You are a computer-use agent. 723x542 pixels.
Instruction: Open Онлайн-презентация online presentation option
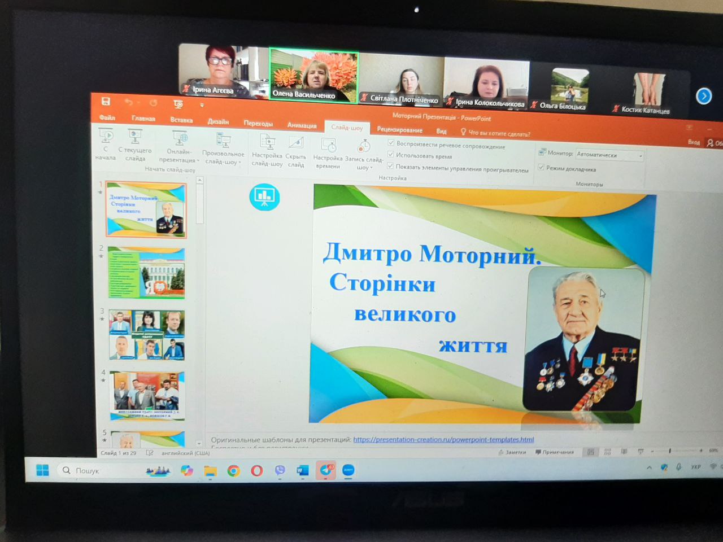coord(180,147)
